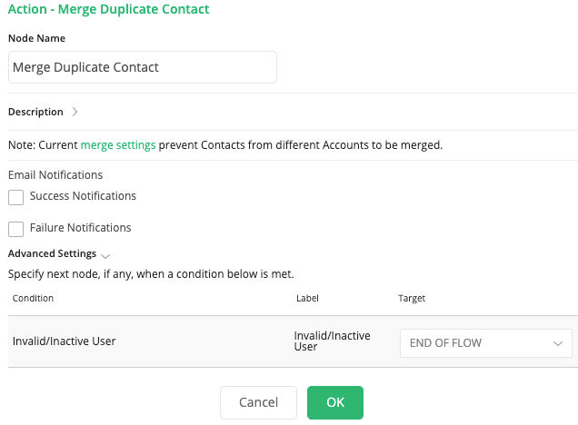Collapse Advanced Settings using its chevron
Viewport: 578px width, 425px height.
105,255
